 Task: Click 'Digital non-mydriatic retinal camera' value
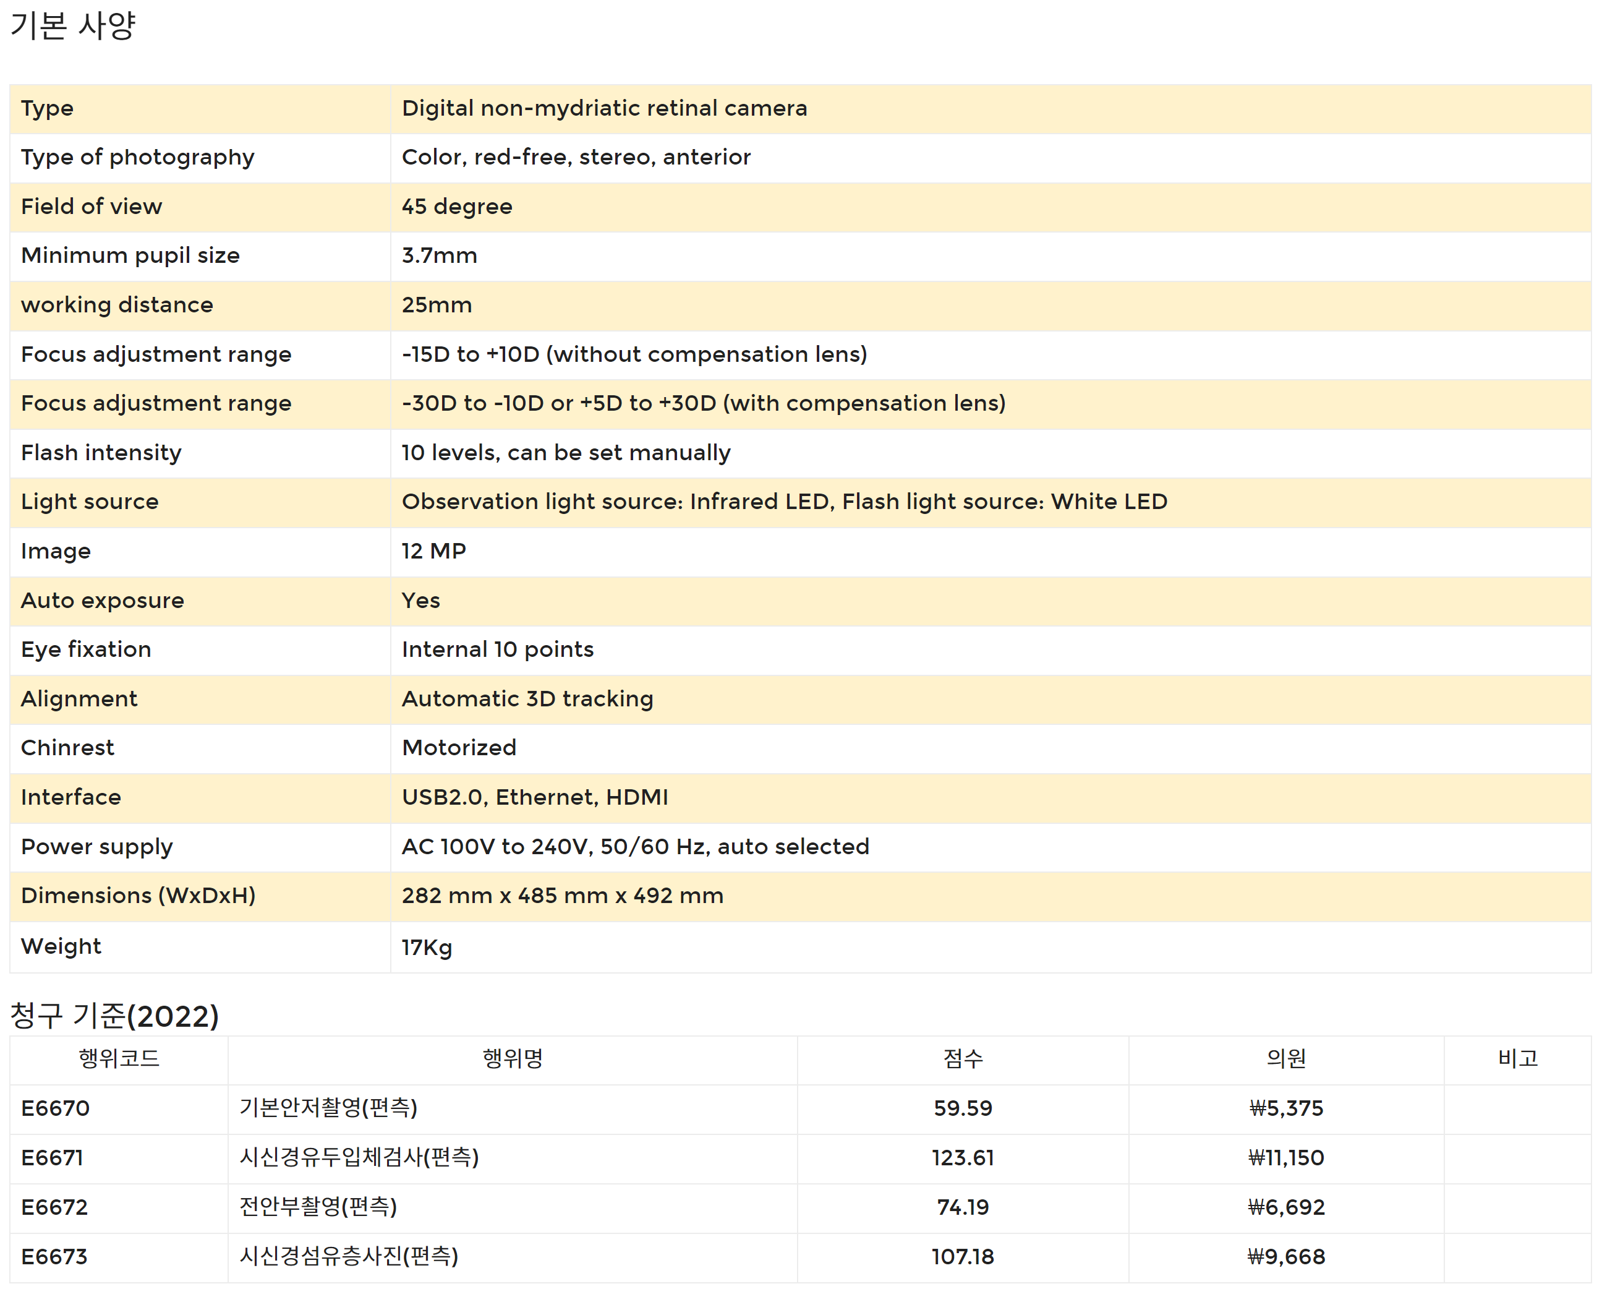604,108
